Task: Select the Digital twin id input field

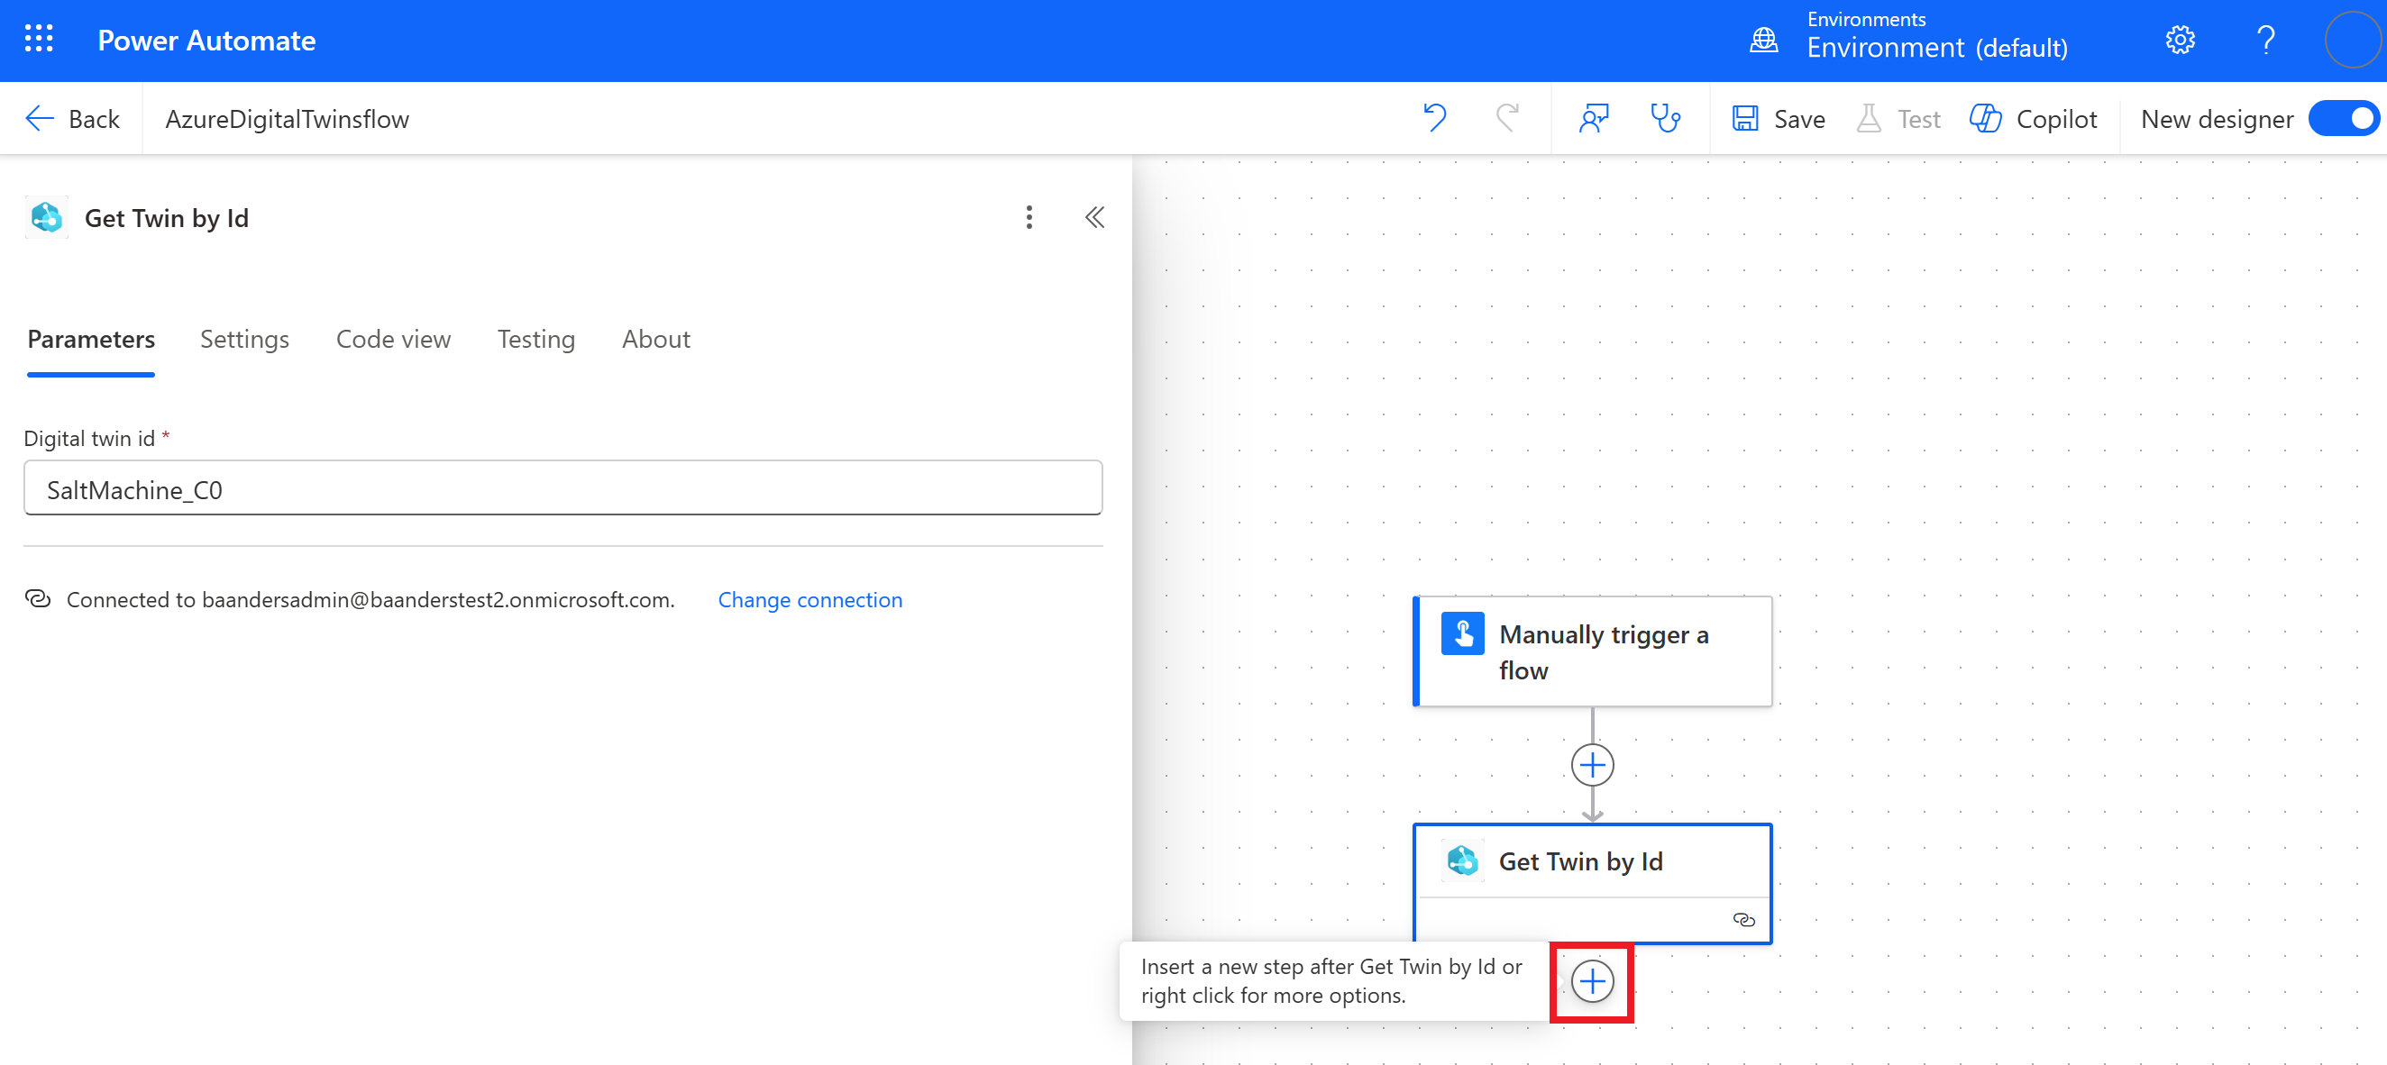Action: (563, 488)
